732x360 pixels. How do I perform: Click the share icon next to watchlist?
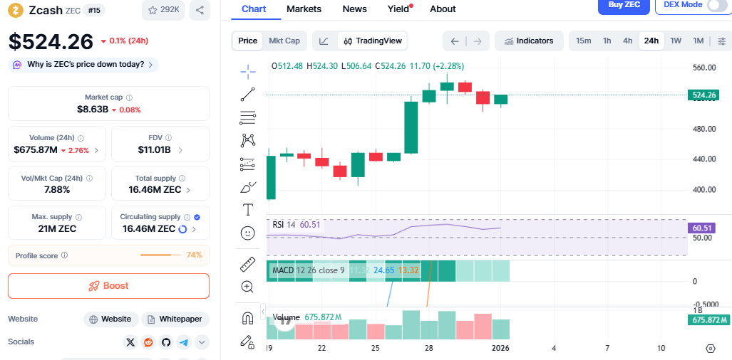point(200,10)
